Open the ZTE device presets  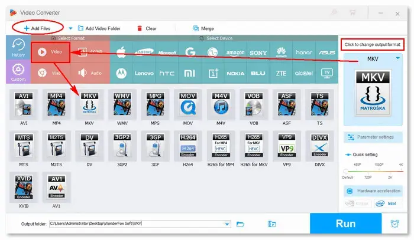(x=281, y=73)
